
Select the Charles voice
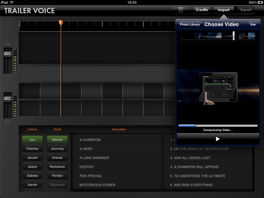click(x=32, y=148)
